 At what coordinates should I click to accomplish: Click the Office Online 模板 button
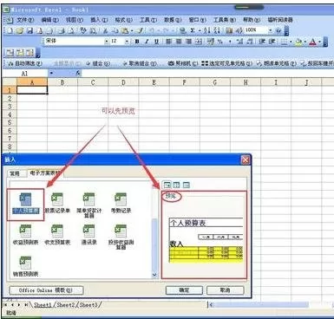[46, 290]
